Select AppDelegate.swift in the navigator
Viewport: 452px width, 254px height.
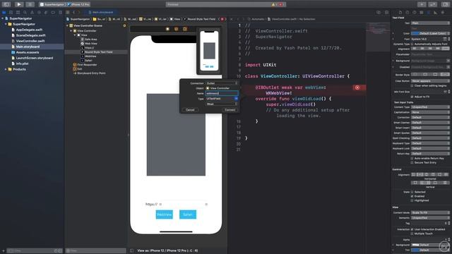tap(29, 30)
